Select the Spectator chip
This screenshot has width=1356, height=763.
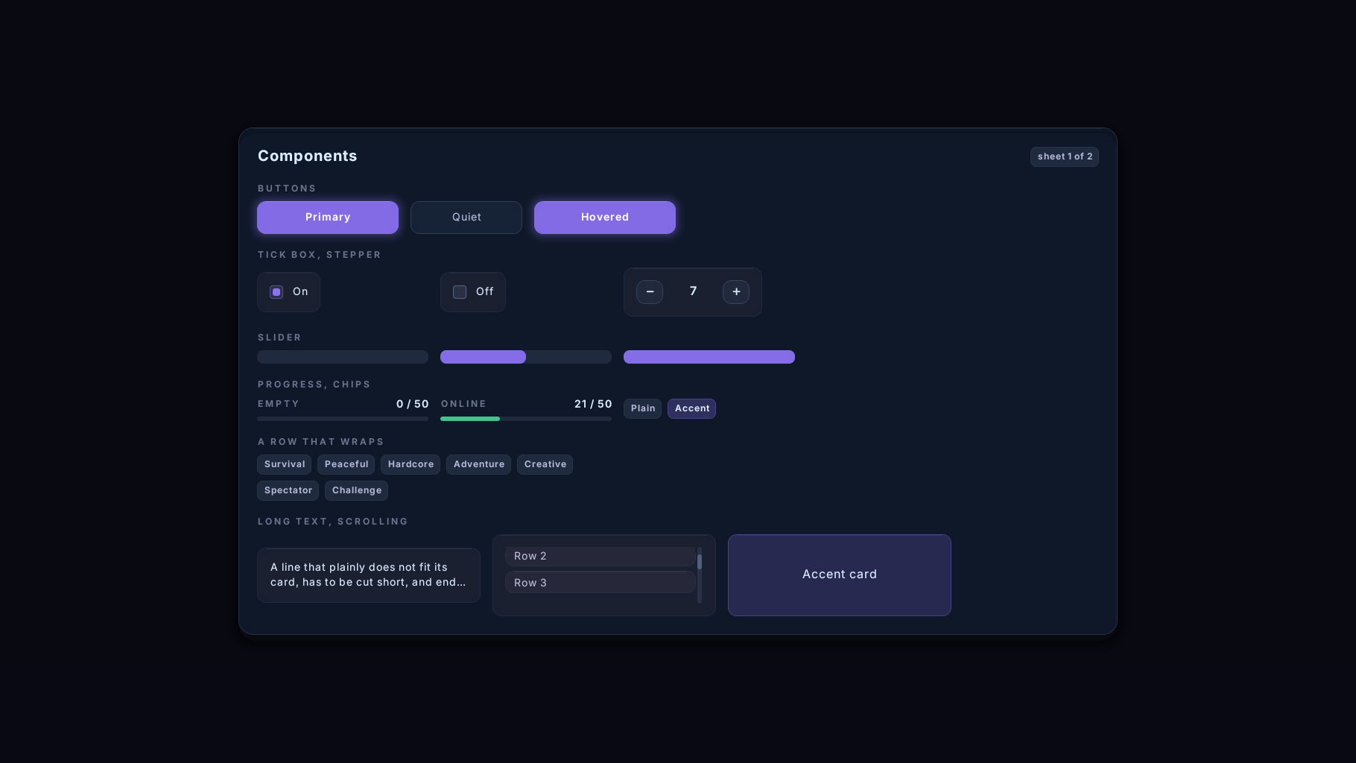[288, 490]
